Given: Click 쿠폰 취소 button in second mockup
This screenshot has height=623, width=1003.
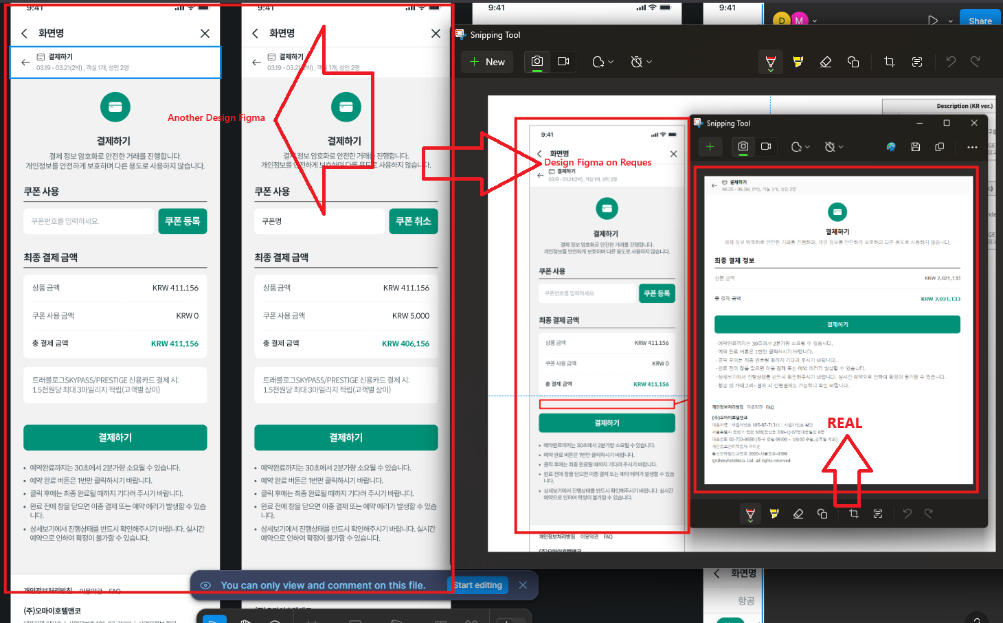Looking at the screenshot, I should 414,221.
